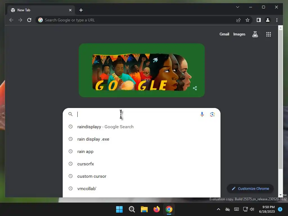288x216 pixels.
Task: Open Search Labs flask icon
Action: tap(255, 34)
